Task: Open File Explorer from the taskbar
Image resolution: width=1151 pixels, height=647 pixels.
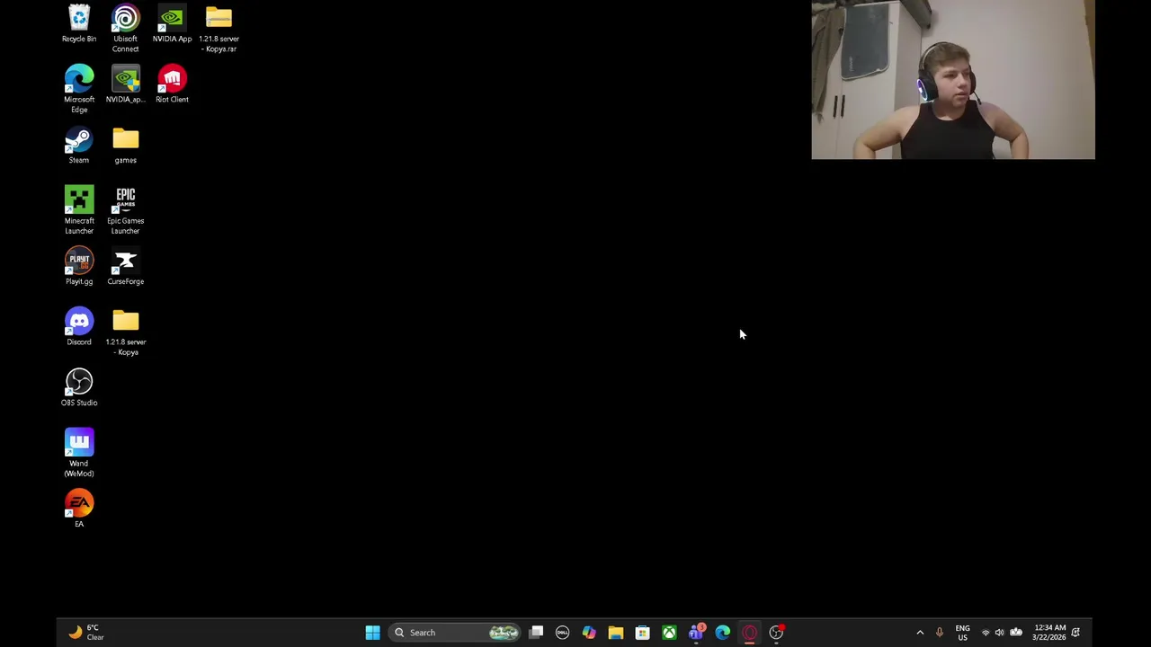Action: click(x=616, y=633)
